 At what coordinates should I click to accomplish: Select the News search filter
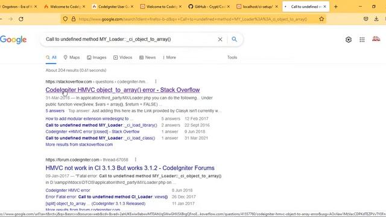coord(147,57)
